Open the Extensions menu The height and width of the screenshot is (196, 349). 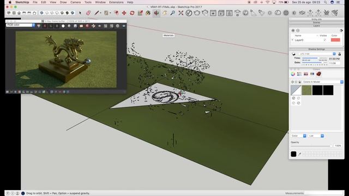click(116, 2)
